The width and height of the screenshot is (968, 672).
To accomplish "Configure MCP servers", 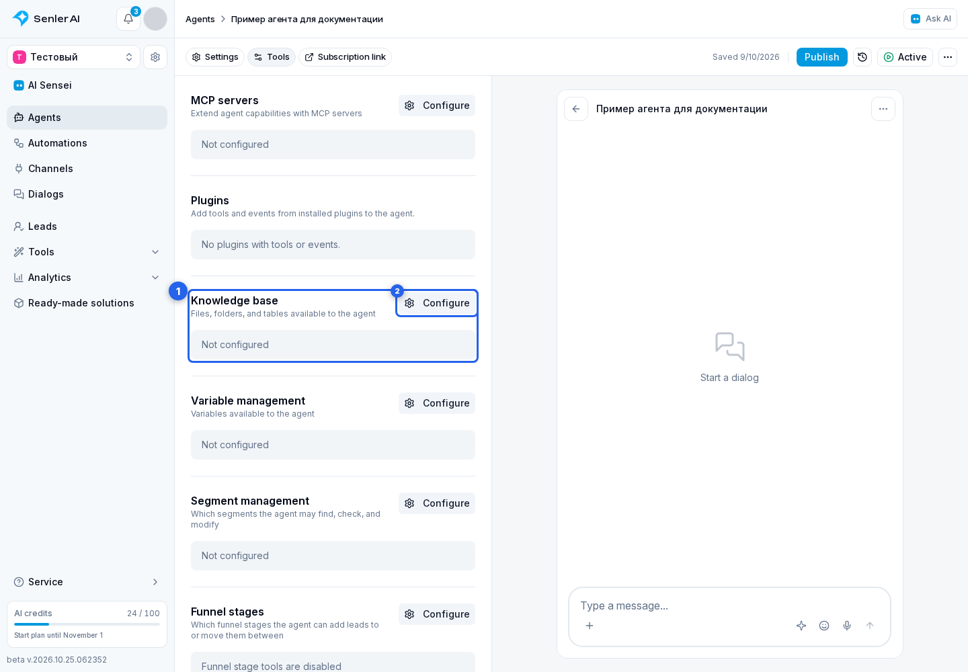I will [x=437, y=106].
